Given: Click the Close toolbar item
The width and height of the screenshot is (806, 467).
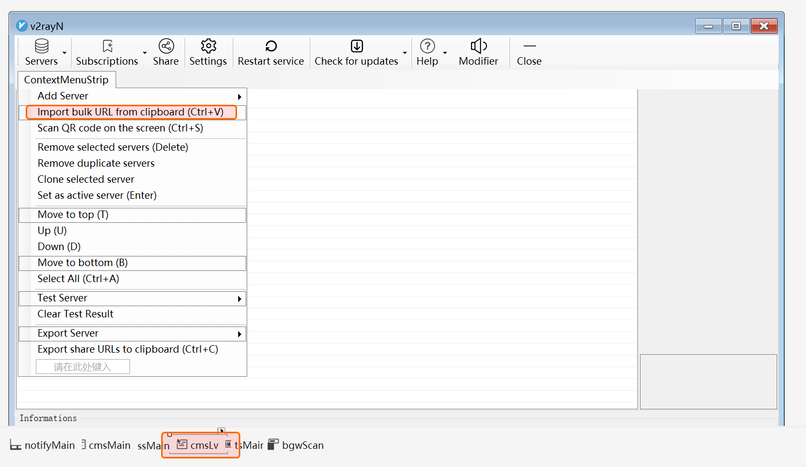Looking at the screenshot, I should 529,52.
